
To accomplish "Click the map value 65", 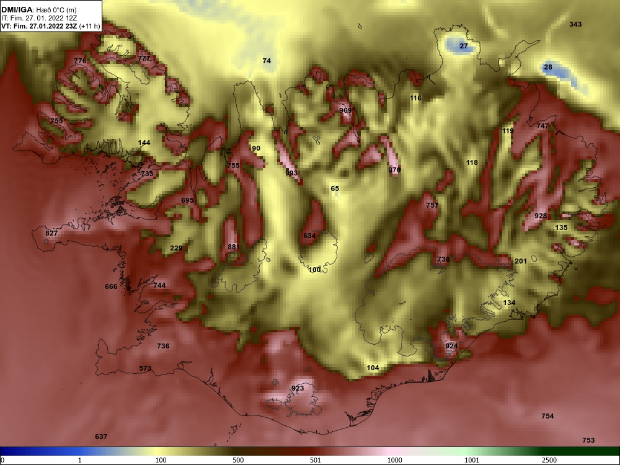I will (335, 188).
